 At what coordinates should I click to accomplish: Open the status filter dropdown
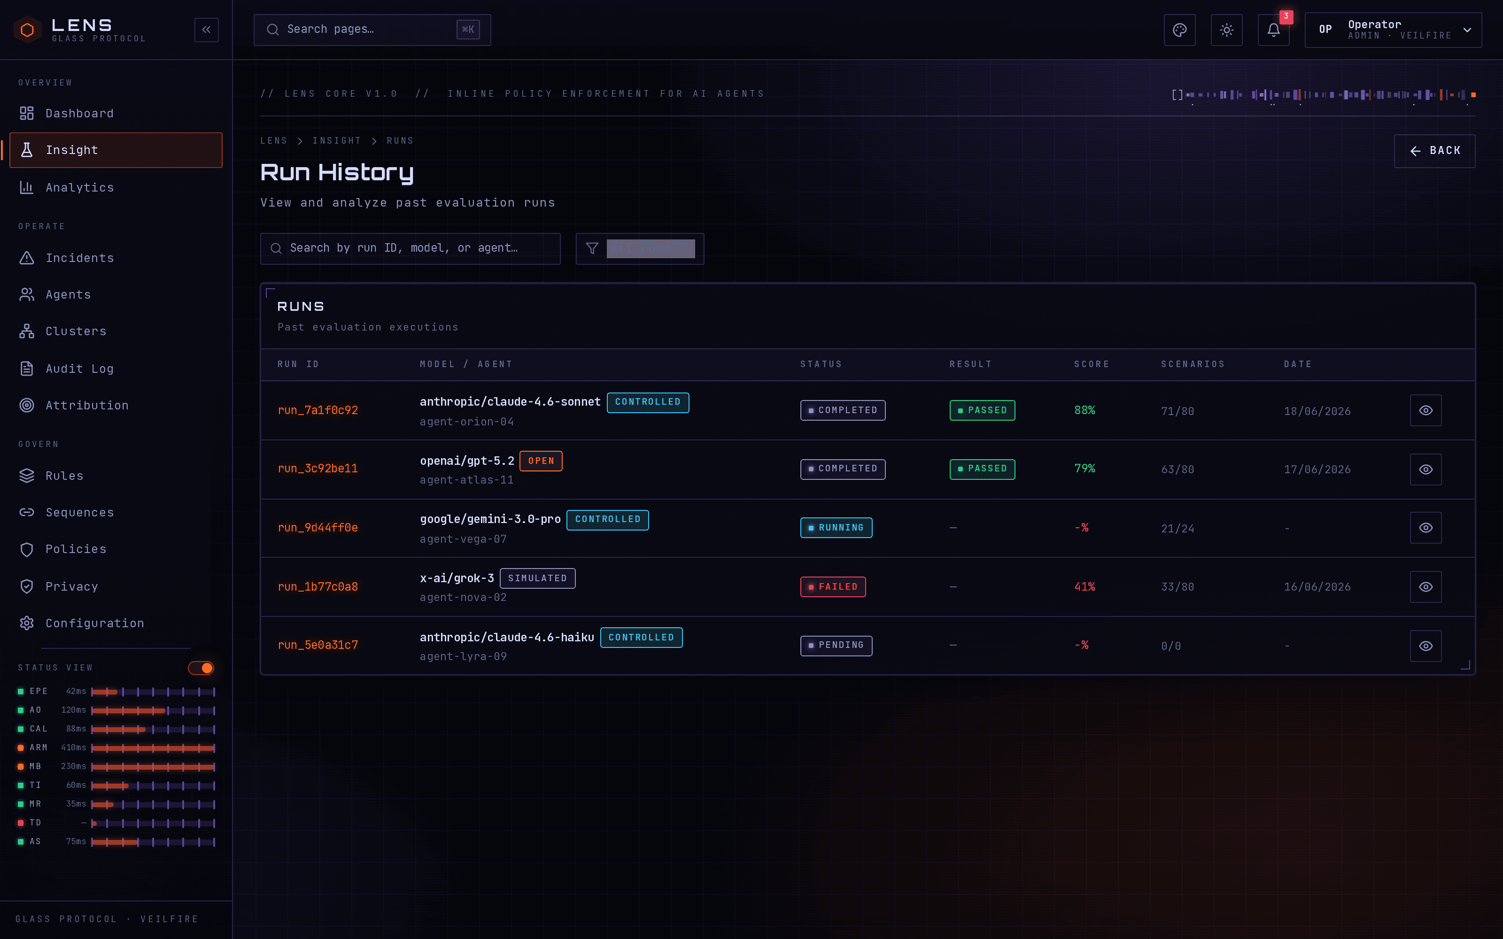[x=640, y=248]
